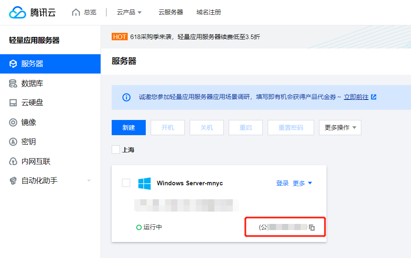Click the Tencent Cloud logo
The width and height of the screenshot is (411, 258).
(32, 12)
